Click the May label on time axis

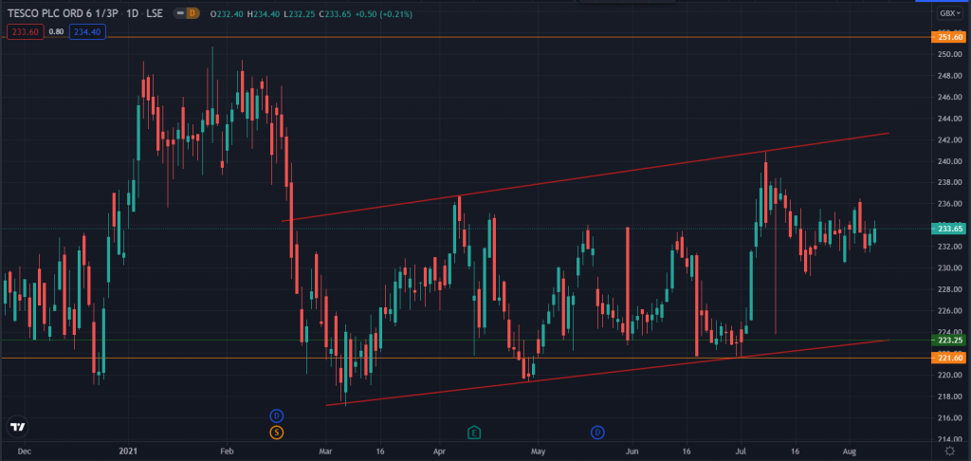click(539, 452)
